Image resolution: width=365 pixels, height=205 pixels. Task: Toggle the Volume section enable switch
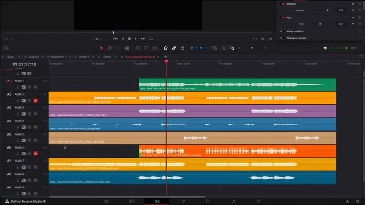tap(283, 4)
